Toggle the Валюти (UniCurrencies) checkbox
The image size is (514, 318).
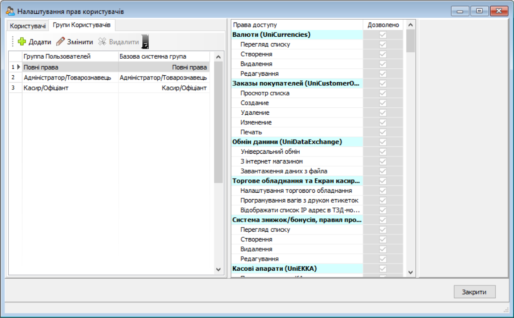383,34
